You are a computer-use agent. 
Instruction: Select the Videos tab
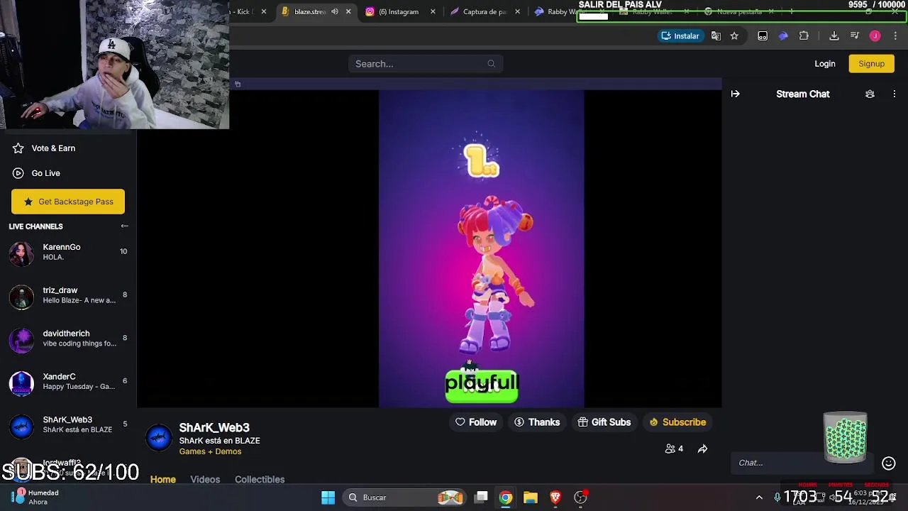205,480
